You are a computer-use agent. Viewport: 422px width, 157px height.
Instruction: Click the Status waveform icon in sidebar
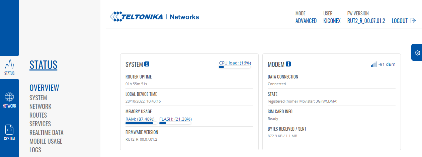coord(9,64)
